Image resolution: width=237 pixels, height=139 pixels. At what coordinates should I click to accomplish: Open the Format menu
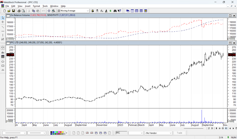[x=36, y=6]
